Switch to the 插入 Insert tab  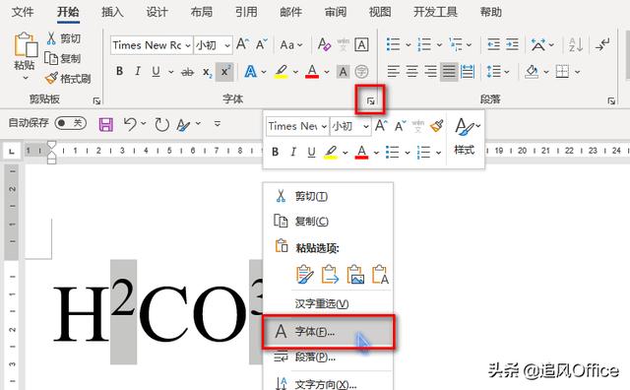[x=112, y=12]
